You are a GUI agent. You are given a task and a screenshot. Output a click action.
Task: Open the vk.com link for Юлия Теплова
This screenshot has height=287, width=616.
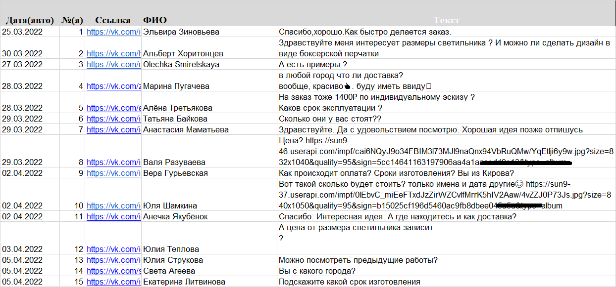[x=114, y=249]
